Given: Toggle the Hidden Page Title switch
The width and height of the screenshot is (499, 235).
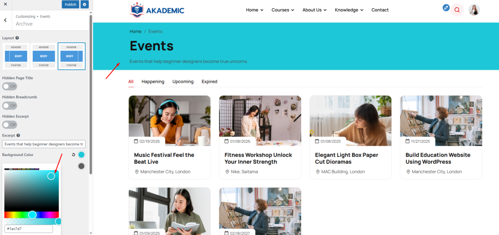Looking at the screenshot, I should point(10,86).
